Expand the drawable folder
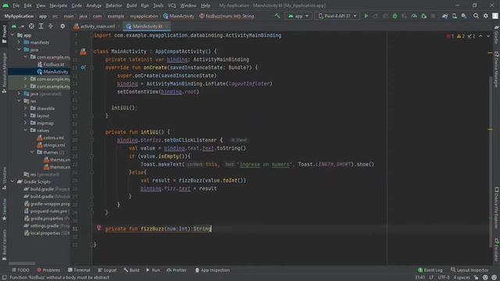Screen dimensions: 500x281 click(26, 108)
